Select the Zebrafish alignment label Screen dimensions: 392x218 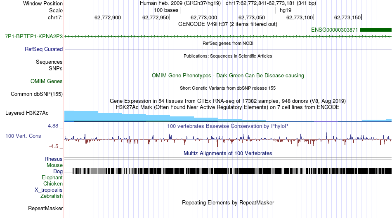pos(52,196)
